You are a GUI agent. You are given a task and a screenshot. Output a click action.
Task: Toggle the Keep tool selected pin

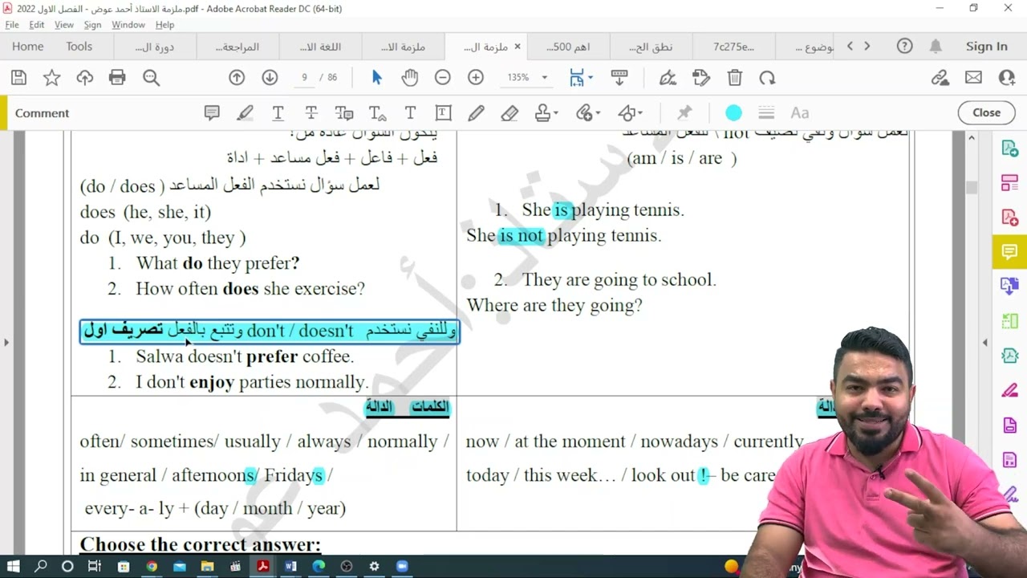684,113
